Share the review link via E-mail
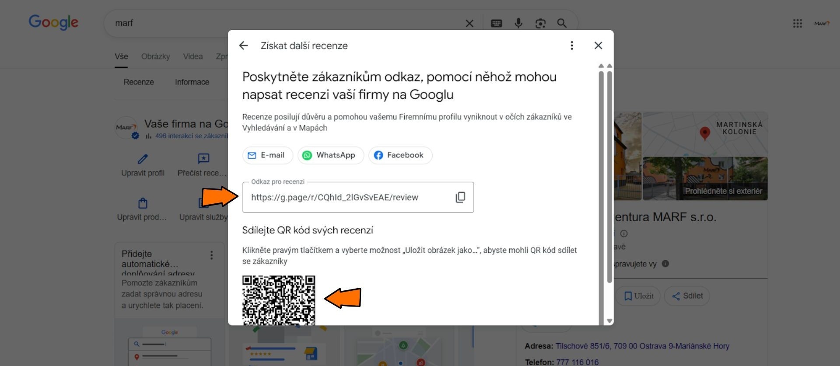Screen dimensions: 840x366 coord(267,155)
